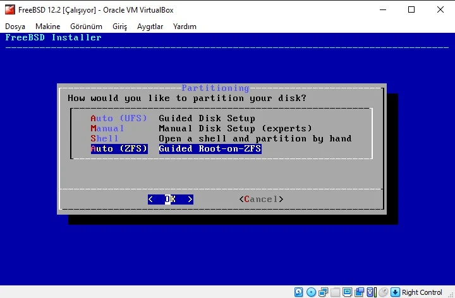Click the 'Right Control' host key label
The width and height of the screenshot is (455, 298).
(422, 292)
